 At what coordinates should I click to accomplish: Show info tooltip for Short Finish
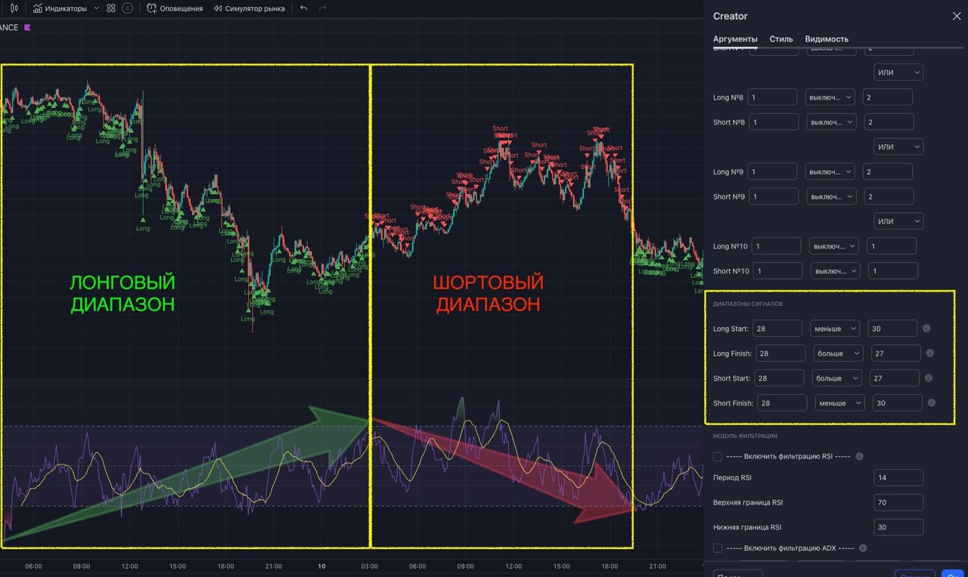coord(932,403)
